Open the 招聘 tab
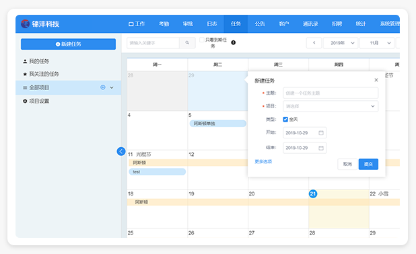Viewport: 416px width, 254px height. [x=337, y=24]
